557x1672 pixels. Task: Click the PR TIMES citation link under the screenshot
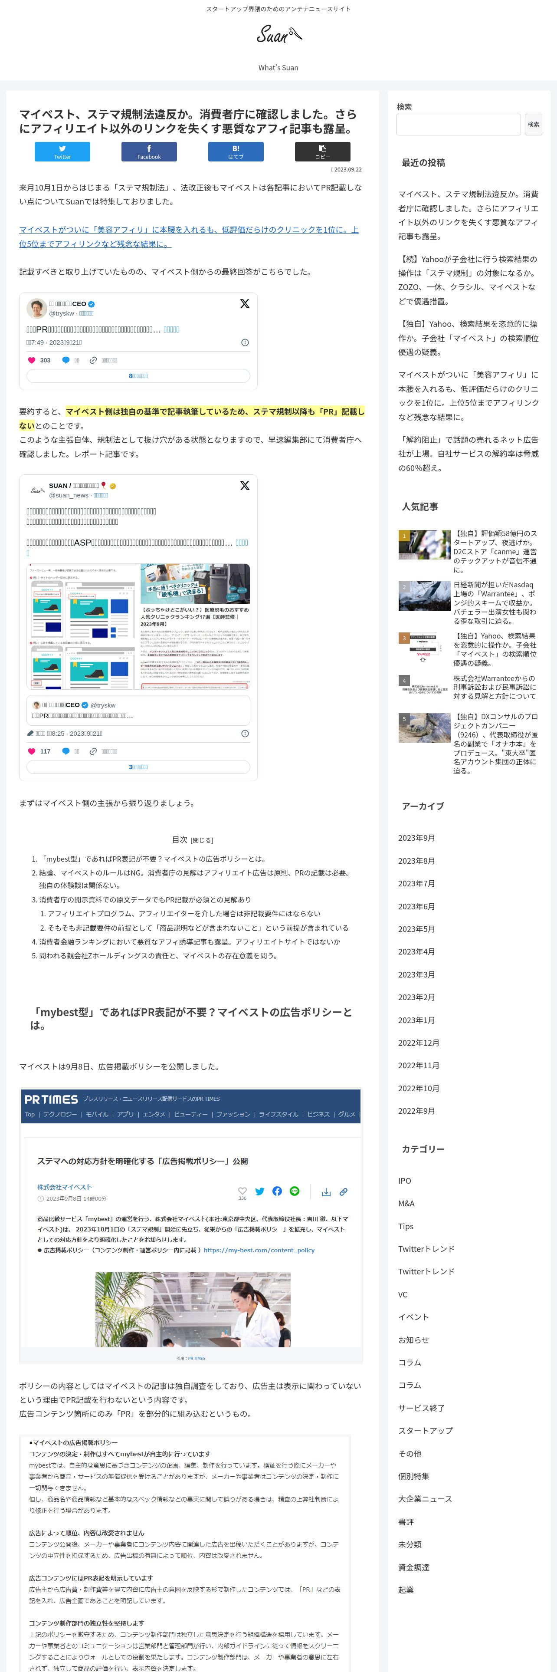coord(197,1358)
